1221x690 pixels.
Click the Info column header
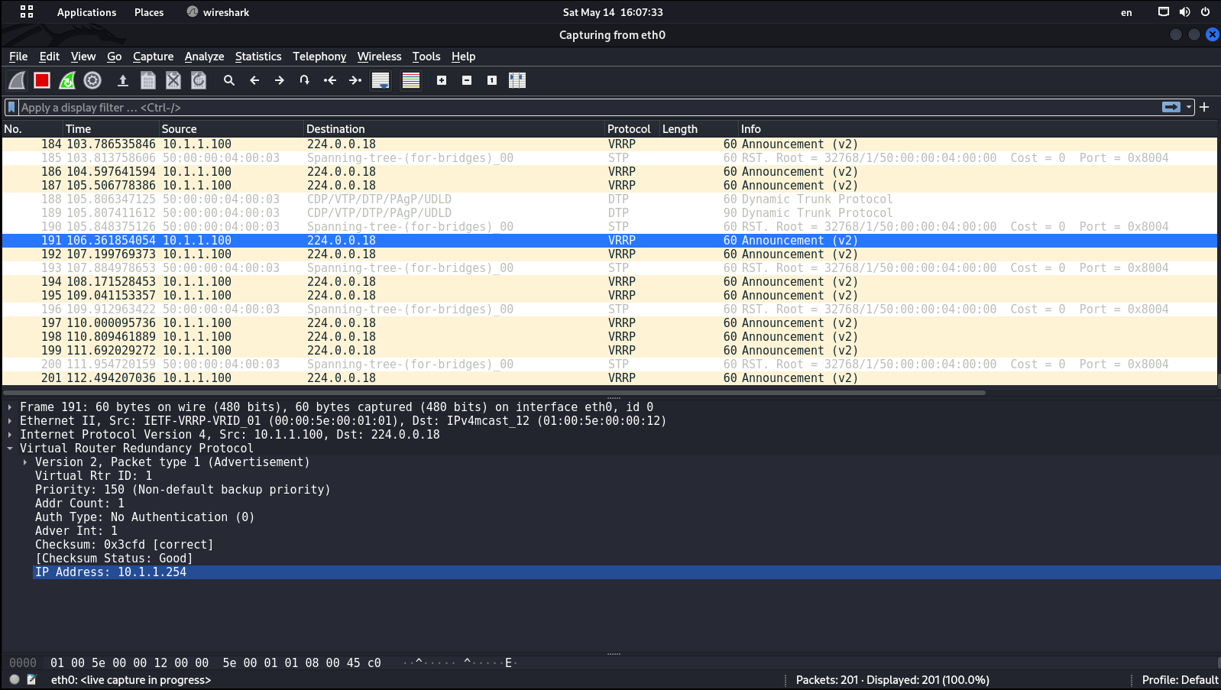pyautogui.click(x=978, y=129)
